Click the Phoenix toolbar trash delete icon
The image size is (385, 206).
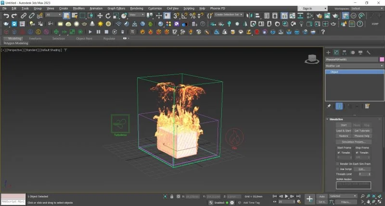(123, 32)
